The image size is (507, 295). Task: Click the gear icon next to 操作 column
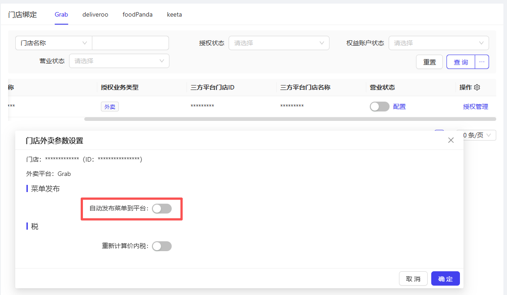point(477,87)
